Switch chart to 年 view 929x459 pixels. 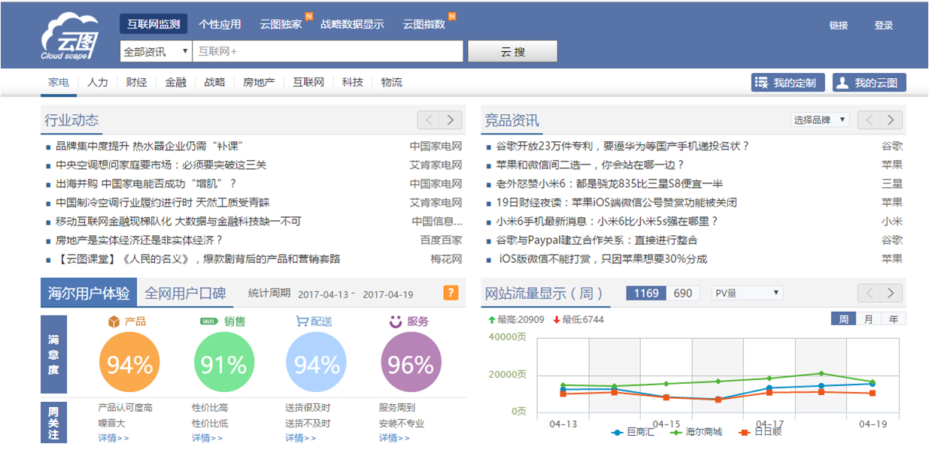[x=894, y=319]
